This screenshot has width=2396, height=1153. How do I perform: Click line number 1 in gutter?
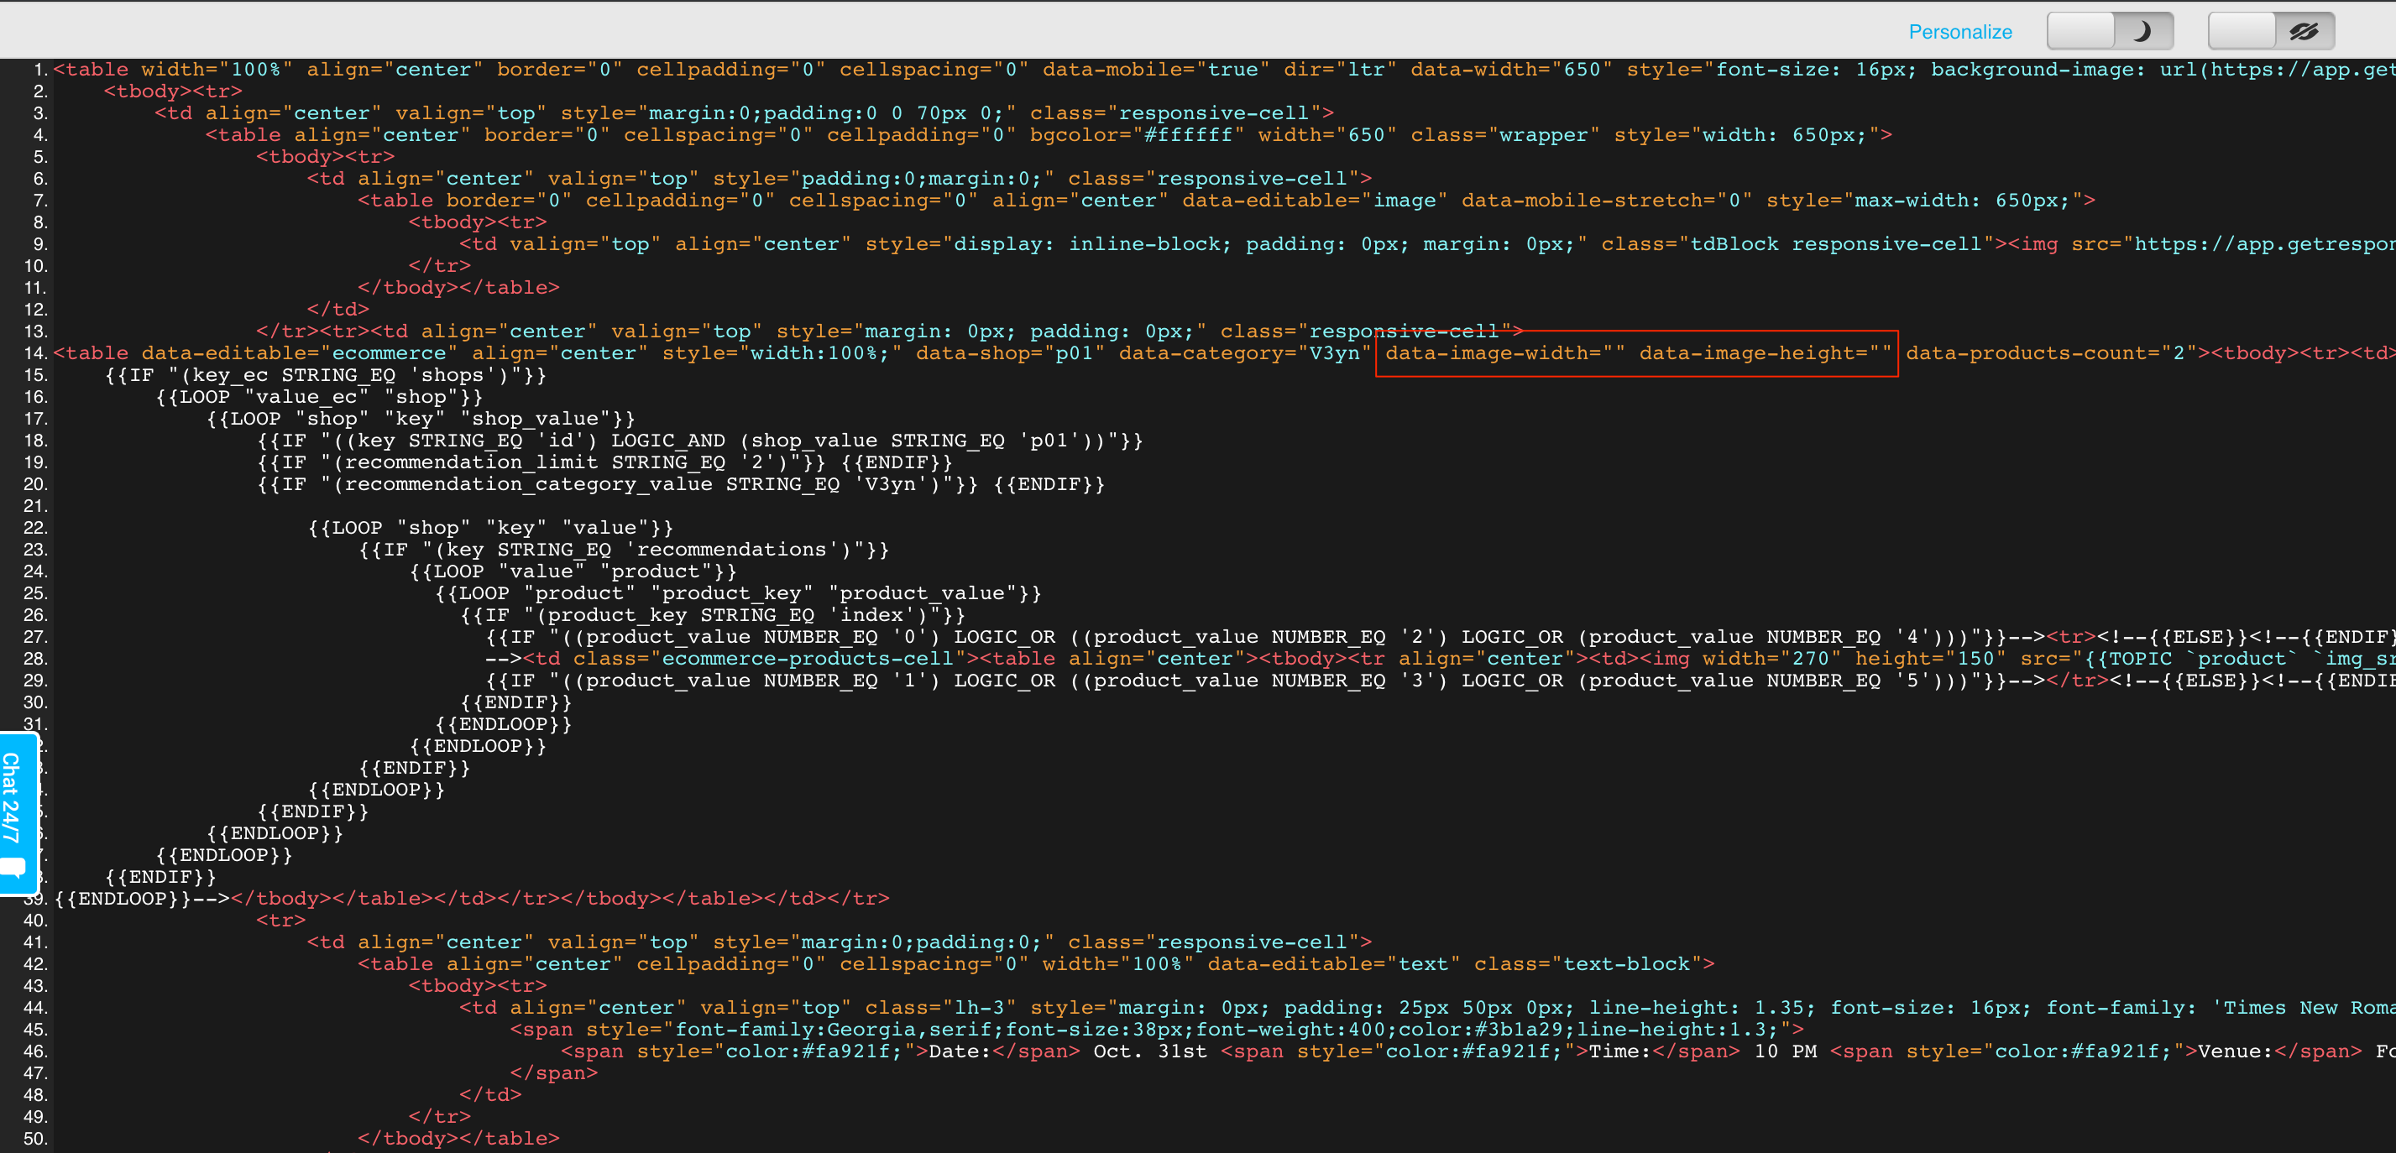point(40,70)
